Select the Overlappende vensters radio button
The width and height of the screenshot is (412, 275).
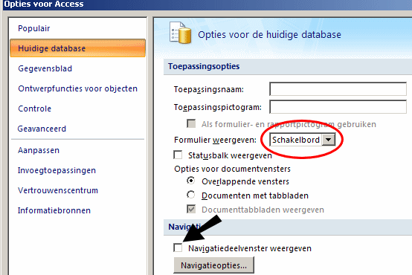click(191, 181)
